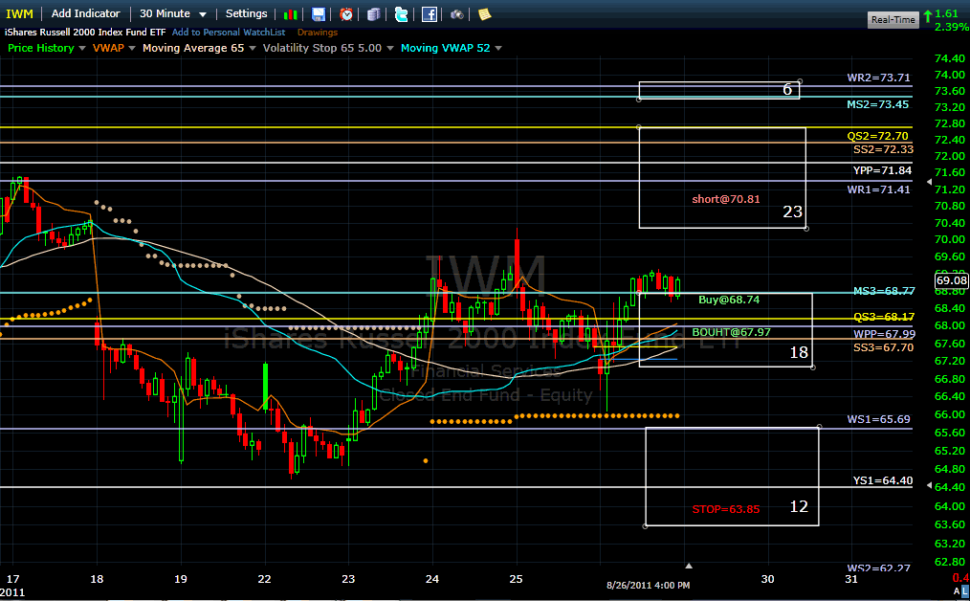The height and width of the screenshot is (601, 970).
Task: Click the small arrow marker beside WR1=71.41
Action: (929, 182)
